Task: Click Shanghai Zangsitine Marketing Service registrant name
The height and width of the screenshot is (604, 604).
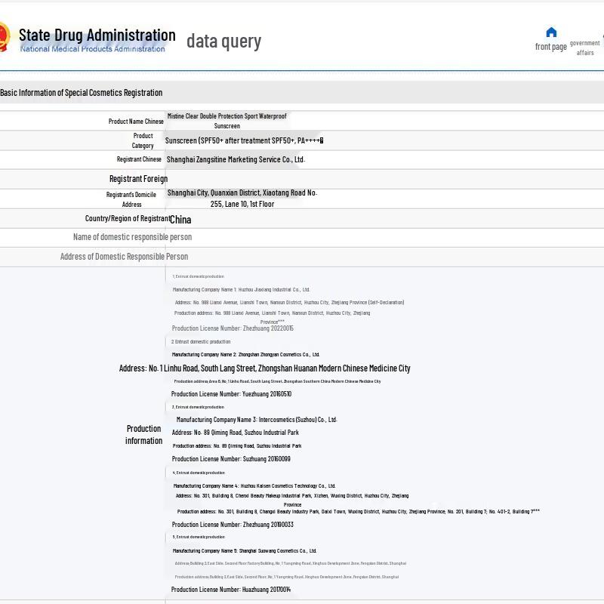Action: [235, 159]
